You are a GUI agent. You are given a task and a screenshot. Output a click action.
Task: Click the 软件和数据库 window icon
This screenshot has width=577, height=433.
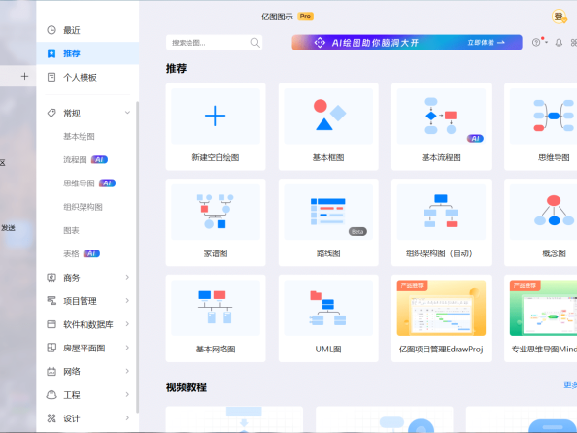tap(51, 324)
